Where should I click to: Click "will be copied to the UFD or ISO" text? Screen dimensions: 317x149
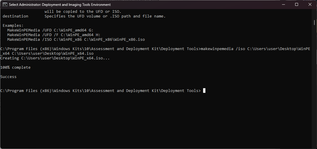tap(83, 12)
